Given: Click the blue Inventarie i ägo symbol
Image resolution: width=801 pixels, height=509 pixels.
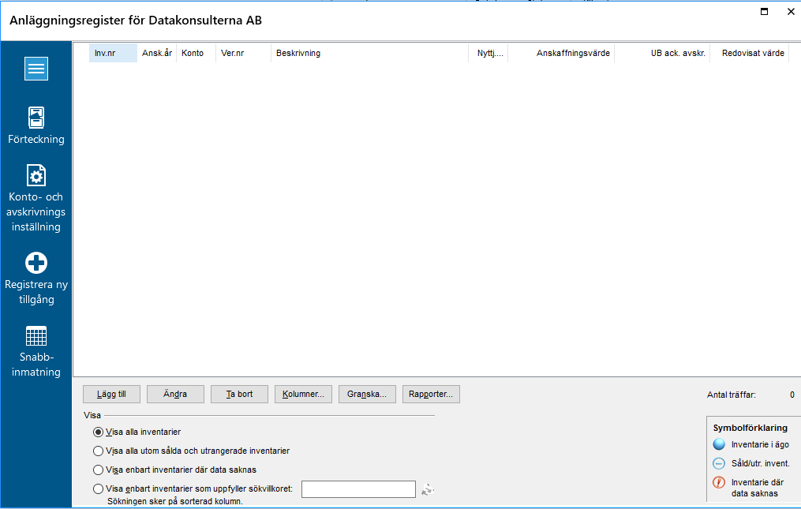Looking at the screenshot, I should pyautogui.click(x=719, y=444).
